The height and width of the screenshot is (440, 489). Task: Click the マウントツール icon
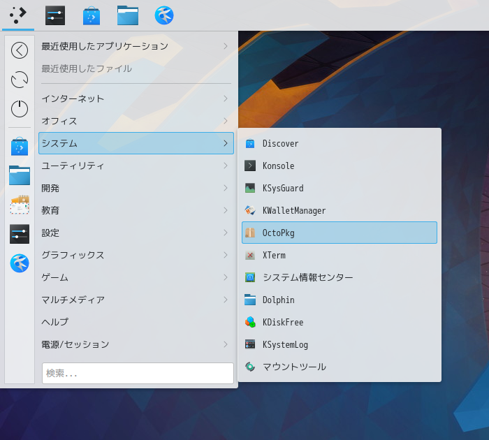pos(250,367)
